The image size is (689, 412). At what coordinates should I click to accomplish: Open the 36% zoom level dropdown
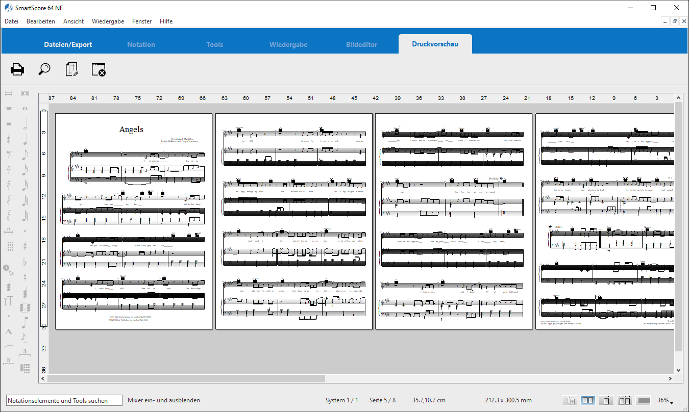tap(666, 400)
